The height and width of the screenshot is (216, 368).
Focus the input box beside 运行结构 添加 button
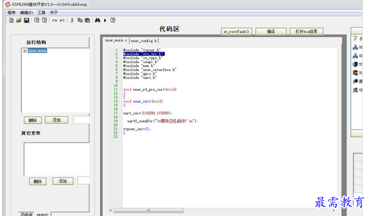point(82,120)
